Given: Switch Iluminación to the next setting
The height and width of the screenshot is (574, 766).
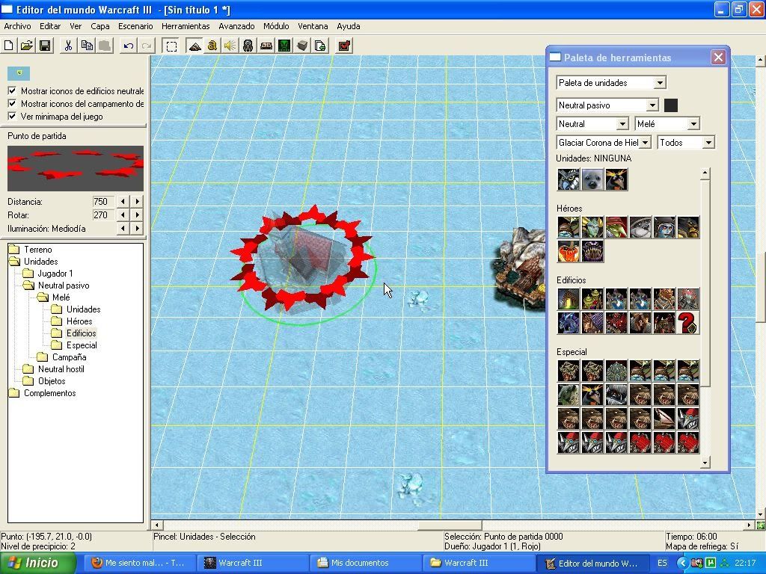Looking at the screenshot, I should point(138,229).
